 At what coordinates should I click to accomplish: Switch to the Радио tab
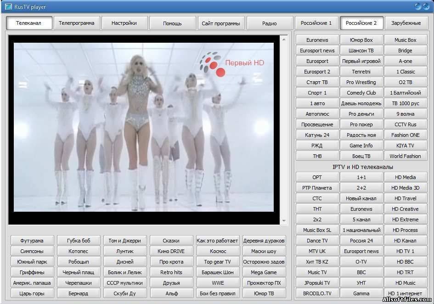click(x=269, y=23)
